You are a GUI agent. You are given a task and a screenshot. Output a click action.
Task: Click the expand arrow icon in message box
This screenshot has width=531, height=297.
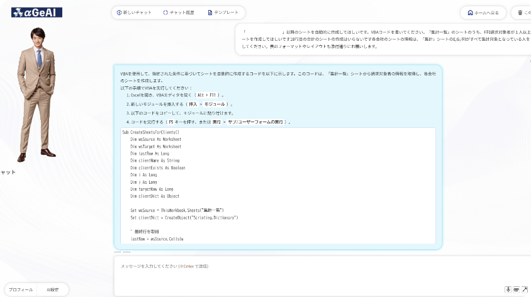524,289
